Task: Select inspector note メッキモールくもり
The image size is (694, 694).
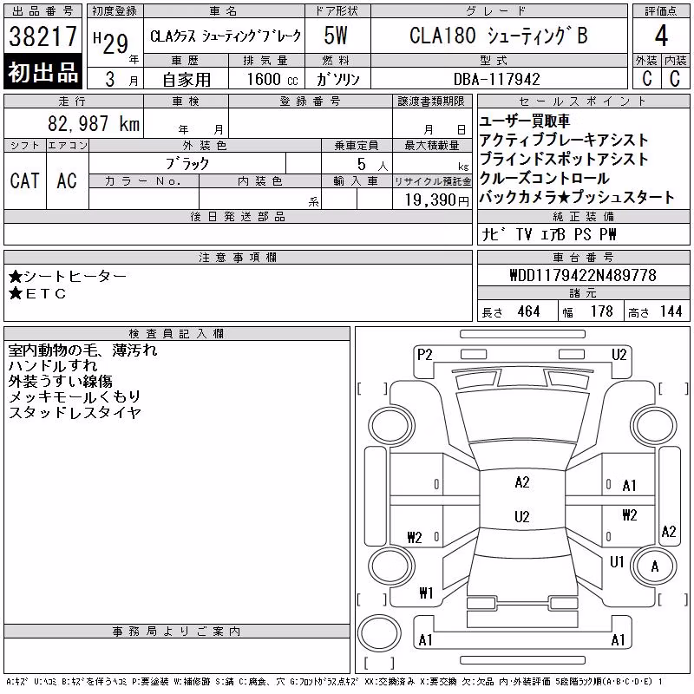Action: 75,396
